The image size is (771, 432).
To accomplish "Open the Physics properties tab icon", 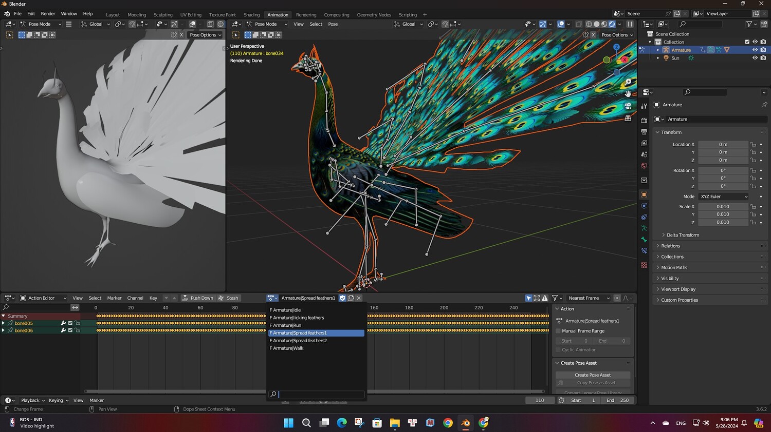I will point(644,206).
